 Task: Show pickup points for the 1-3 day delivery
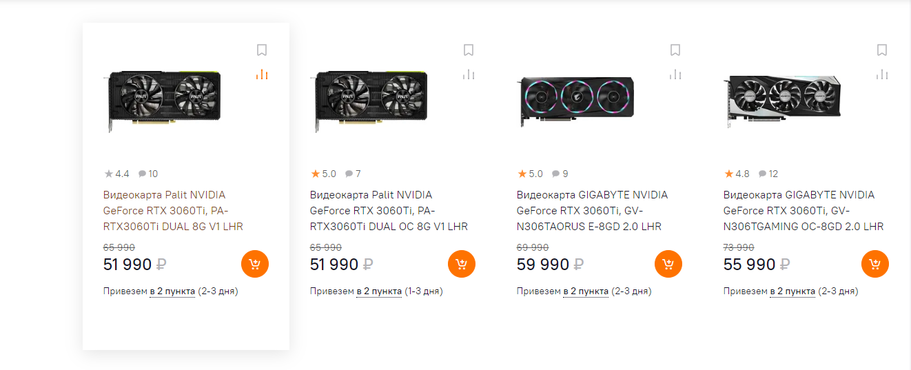click(379, 291)
